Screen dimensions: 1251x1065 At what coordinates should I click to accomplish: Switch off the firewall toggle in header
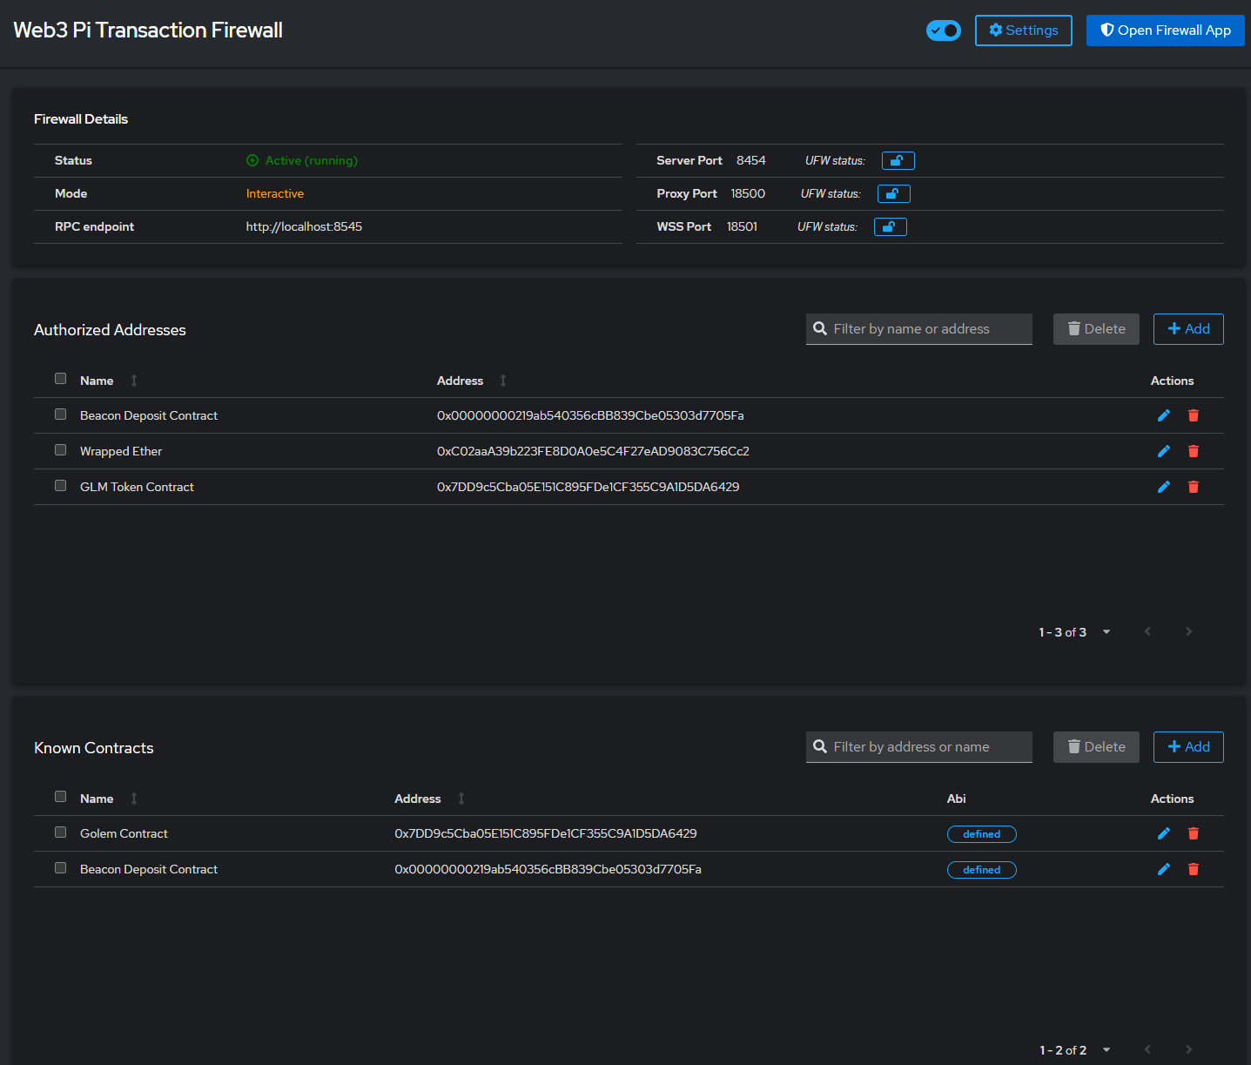coord(943,30)
